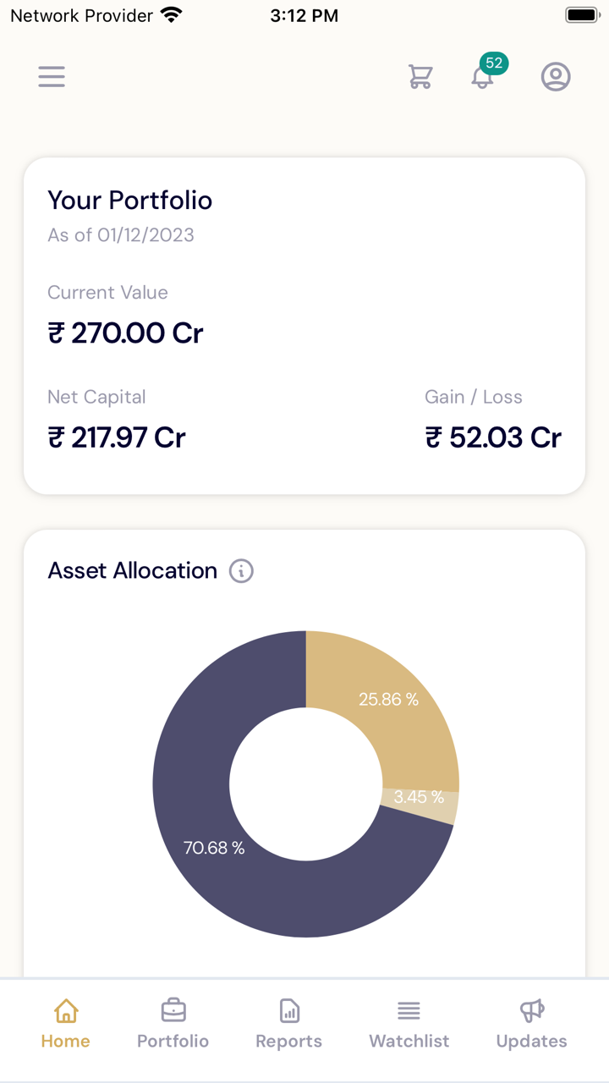
Task: Tap the Watchlist lines icon
Action: 409,1010
